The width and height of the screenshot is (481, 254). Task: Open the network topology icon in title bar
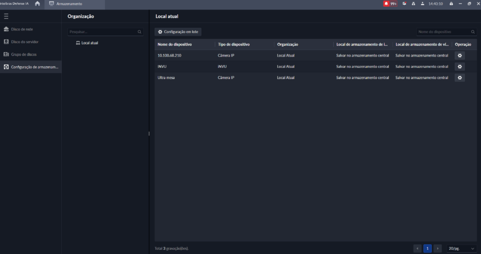(x=413, y=4)
